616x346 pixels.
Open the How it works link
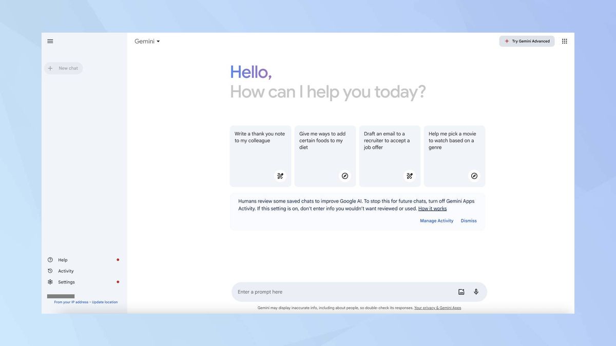(x=432, y=208)
